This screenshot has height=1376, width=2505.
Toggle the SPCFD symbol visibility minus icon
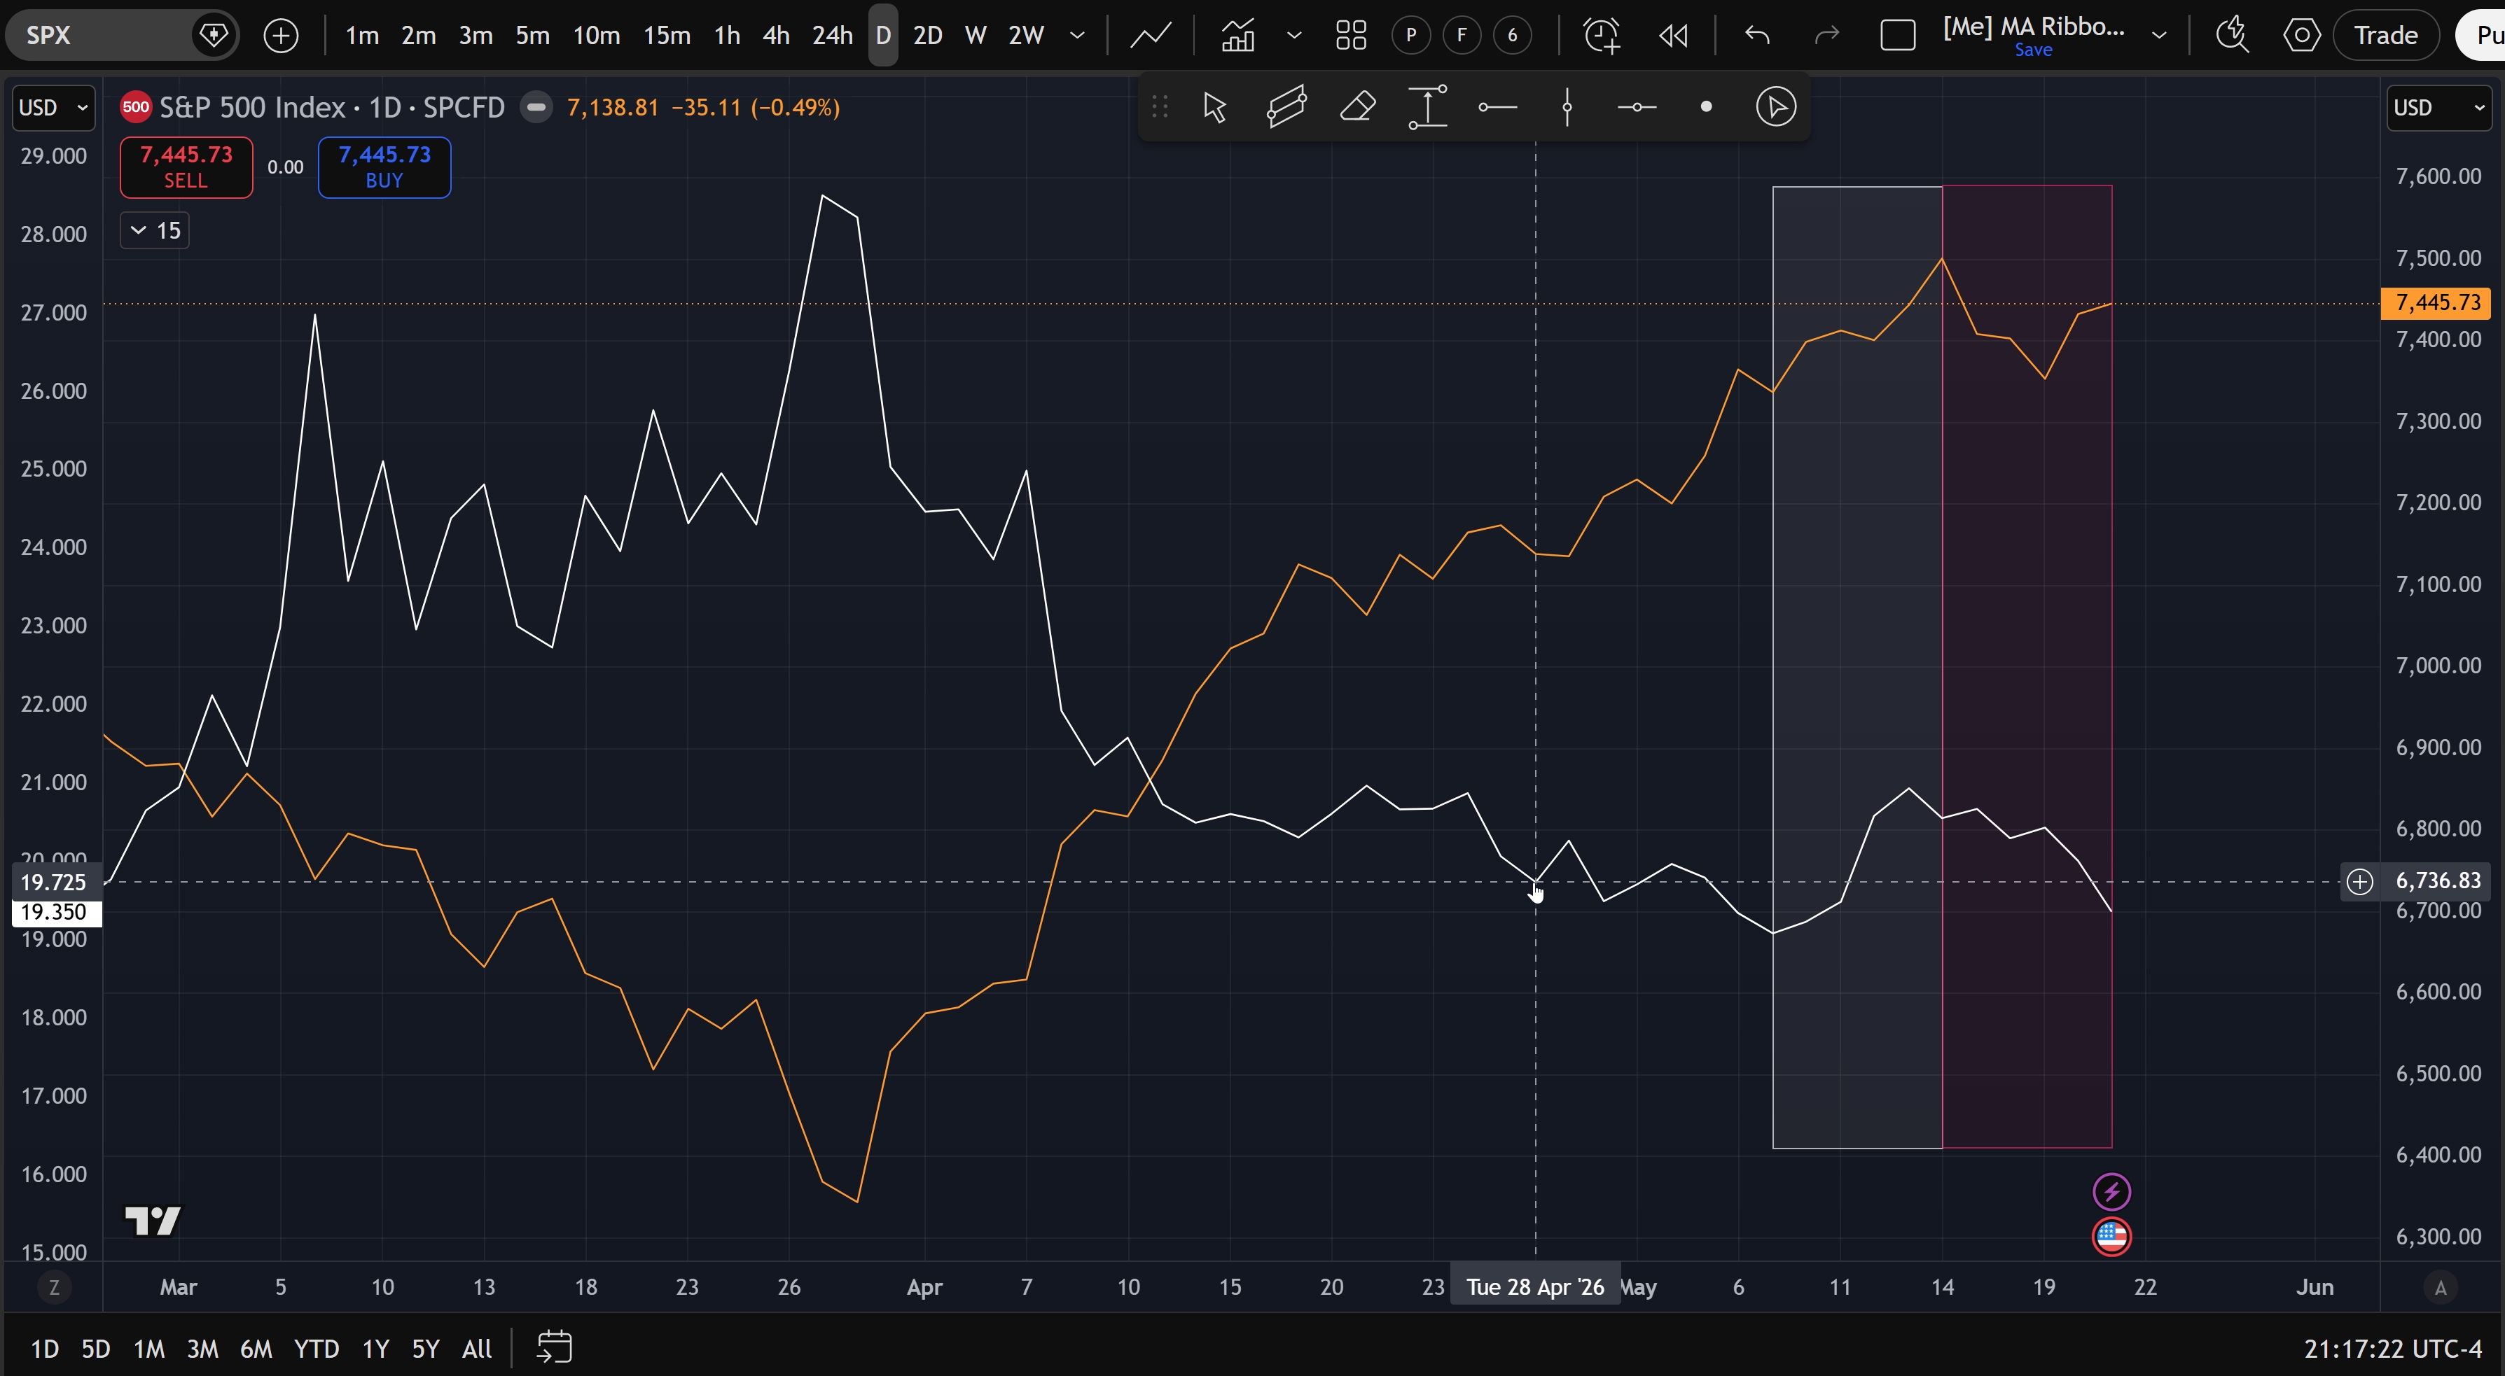point(535,107)
